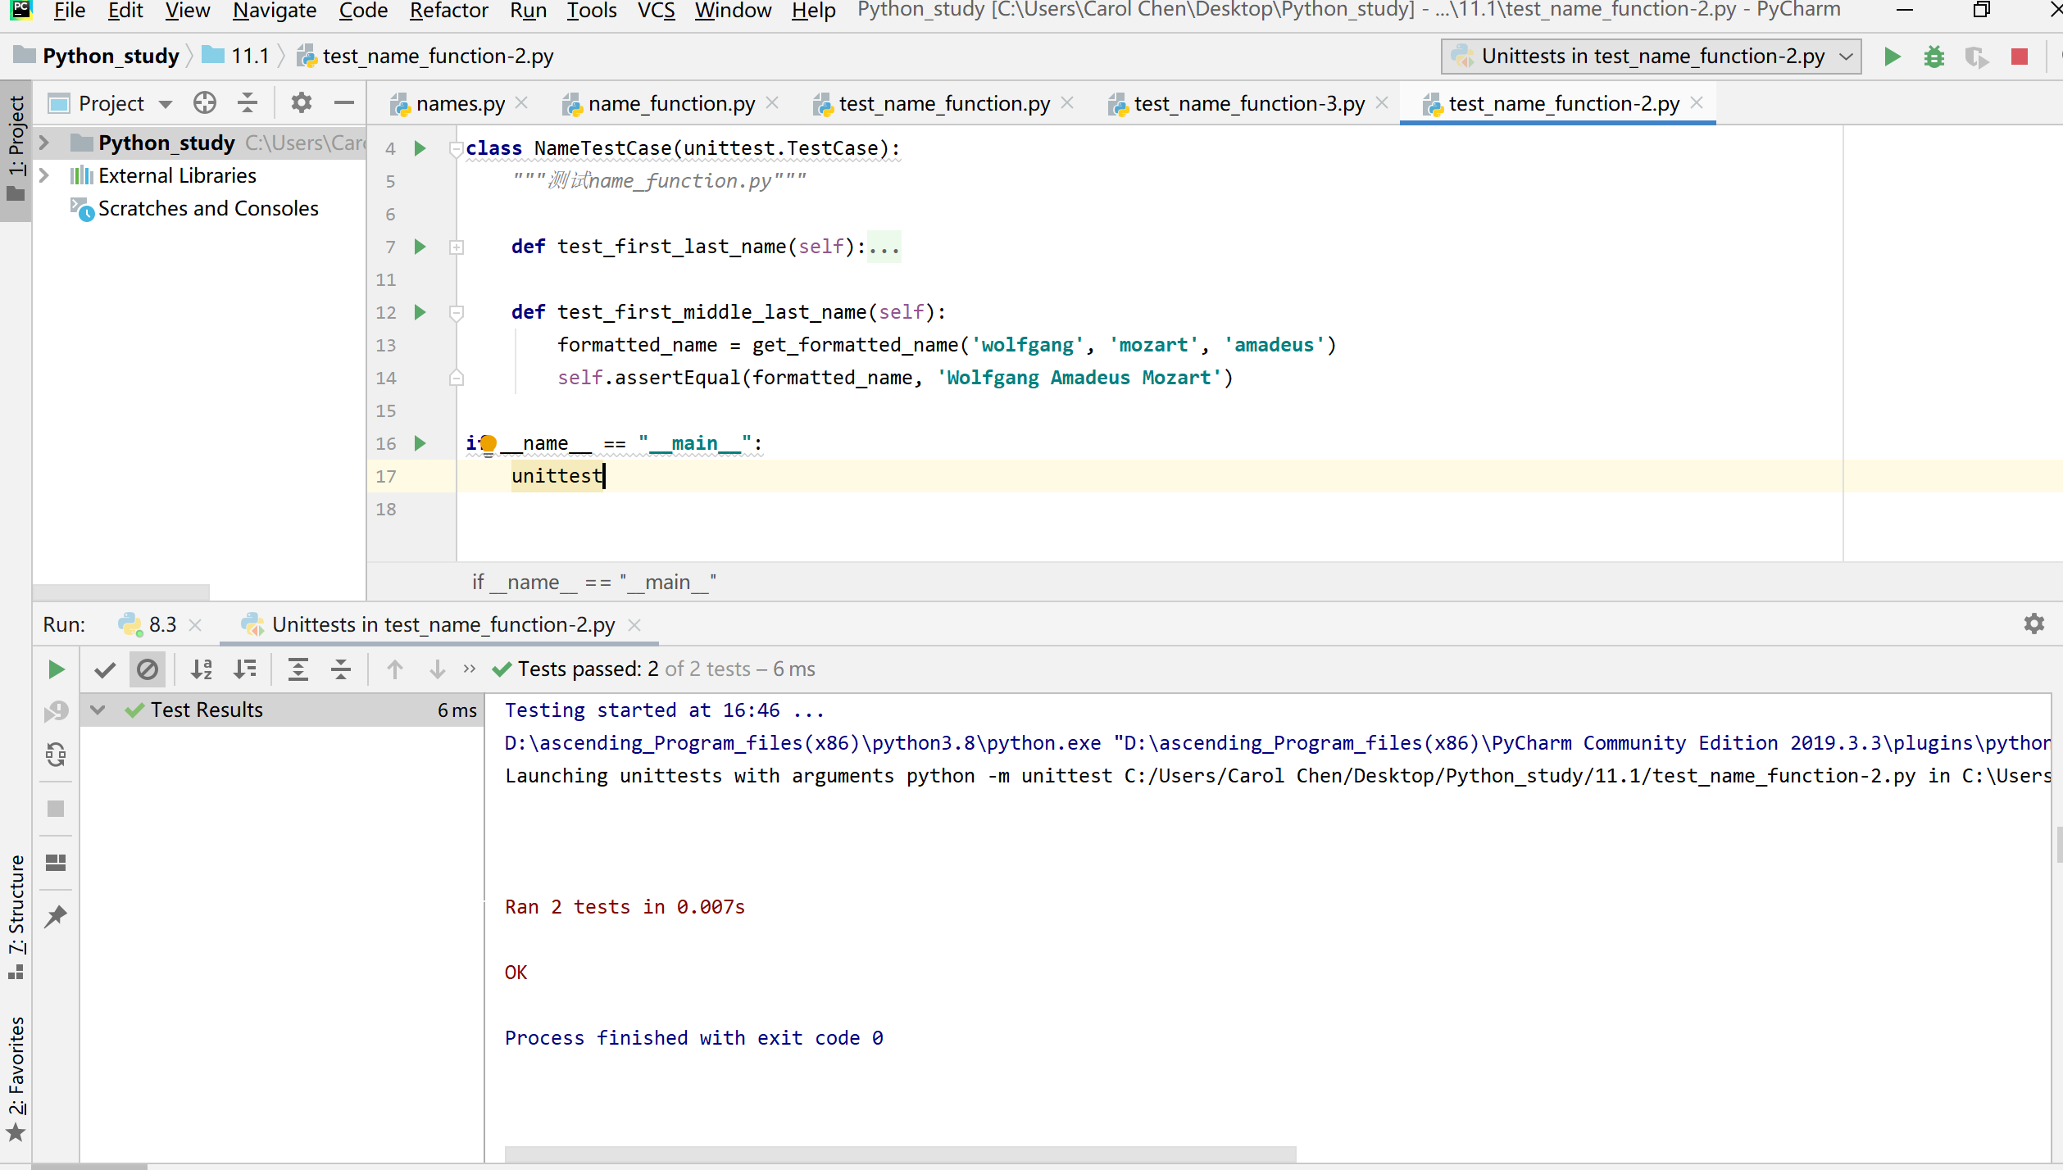The width and height of the screenshot is (2063, 1170).
Task: Toggle Show Ignored tests button
Action: click(x=148, y=669)
